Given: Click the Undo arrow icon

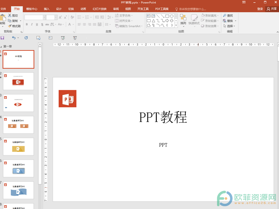Looking at the screenshot, I should [x=14, y=38].
